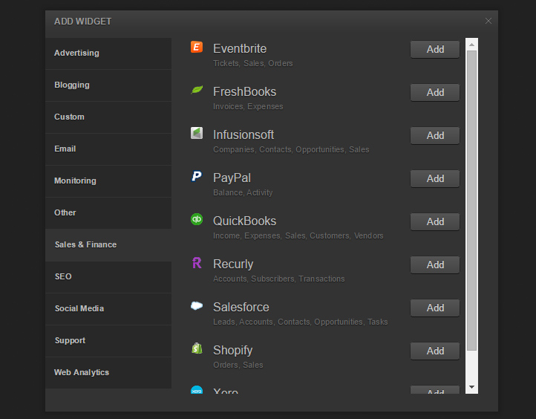Add the Infusionsoft widget
This screenshot has width=536, height=419.
click(435, 135)
